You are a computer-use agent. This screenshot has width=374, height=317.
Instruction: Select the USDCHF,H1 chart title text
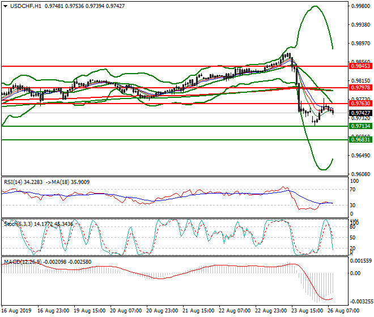click(25, 6)
